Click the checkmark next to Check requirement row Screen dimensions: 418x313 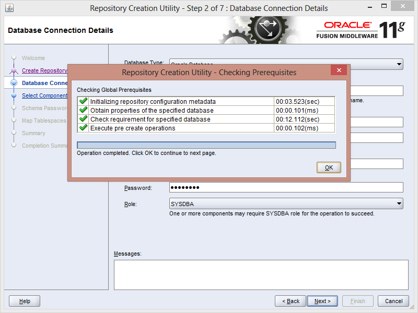click(83, 119)
